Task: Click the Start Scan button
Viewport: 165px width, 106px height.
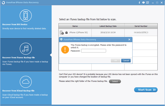Action: [x=146, y=90]
